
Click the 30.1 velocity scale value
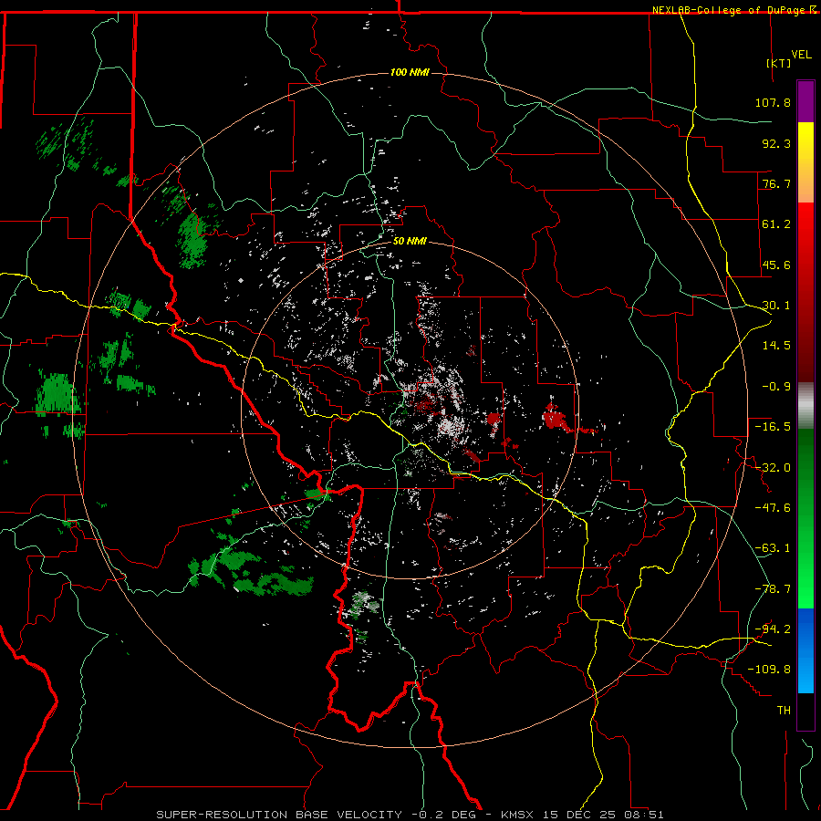(x=776, y=306)
